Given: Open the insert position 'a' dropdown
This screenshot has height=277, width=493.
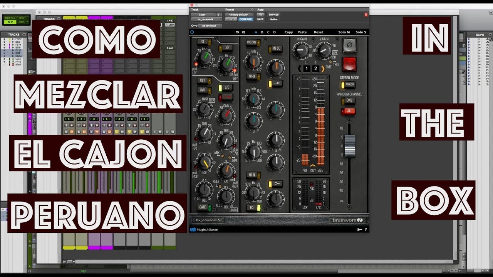Looking at the screenshot, I should 219,15.
